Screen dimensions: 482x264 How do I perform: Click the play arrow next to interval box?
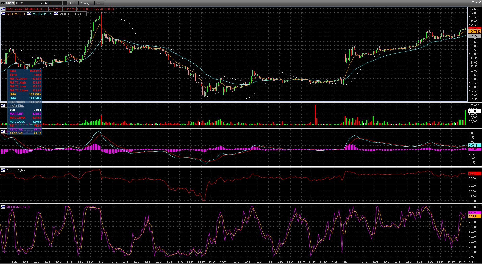coord(65,3)
